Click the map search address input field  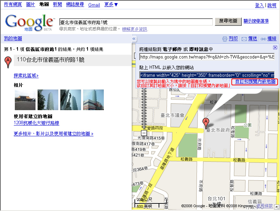pyautogui.click(x=136, y=22)
